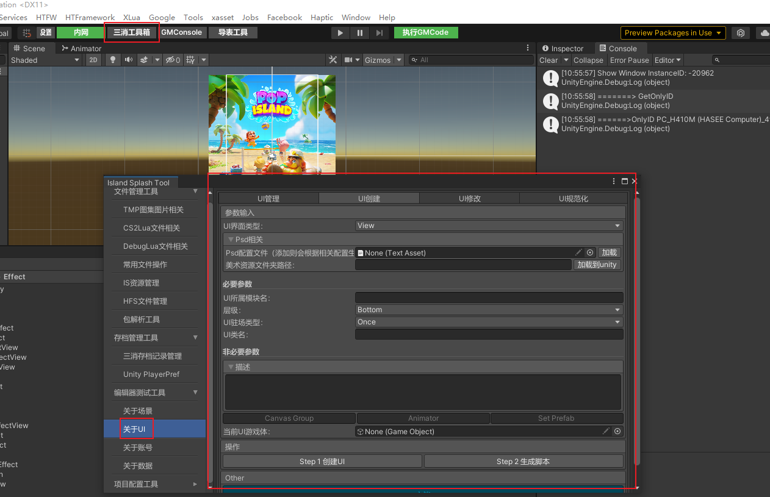This screenshot has width=770, height=497.
Task: Open the 层级 dropdown showing Bottom
Action: coord(489,310)
